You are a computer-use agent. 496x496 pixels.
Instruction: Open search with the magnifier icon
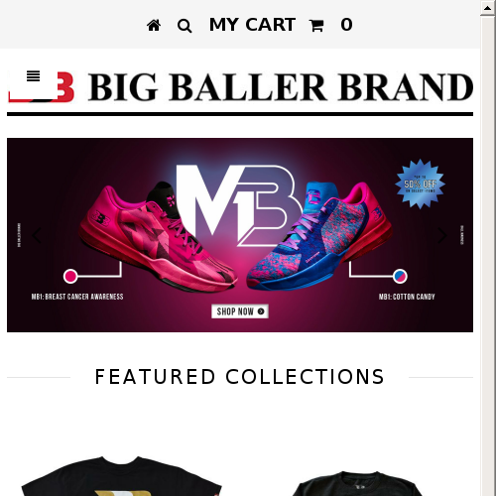[185, 26]
